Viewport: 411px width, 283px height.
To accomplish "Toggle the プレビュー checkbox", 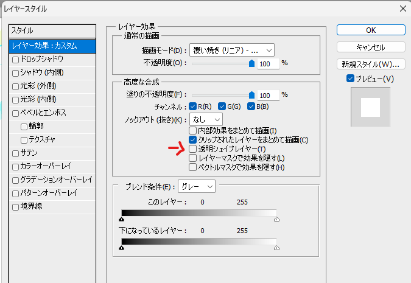I will (x=350, y=79).
